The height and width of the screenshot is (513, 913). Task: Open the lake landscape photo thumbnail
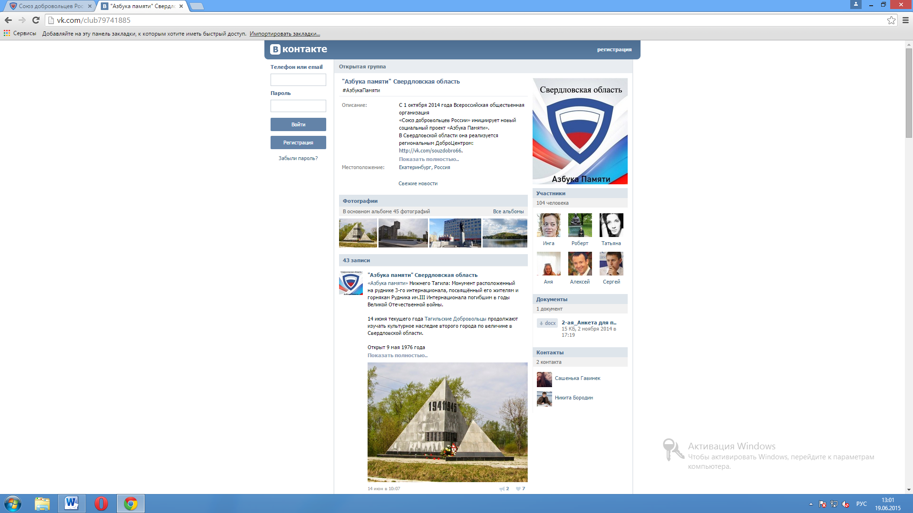[505, 233]
